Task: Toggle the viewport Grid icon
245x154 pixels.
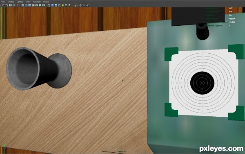Action: coord(22,5)
